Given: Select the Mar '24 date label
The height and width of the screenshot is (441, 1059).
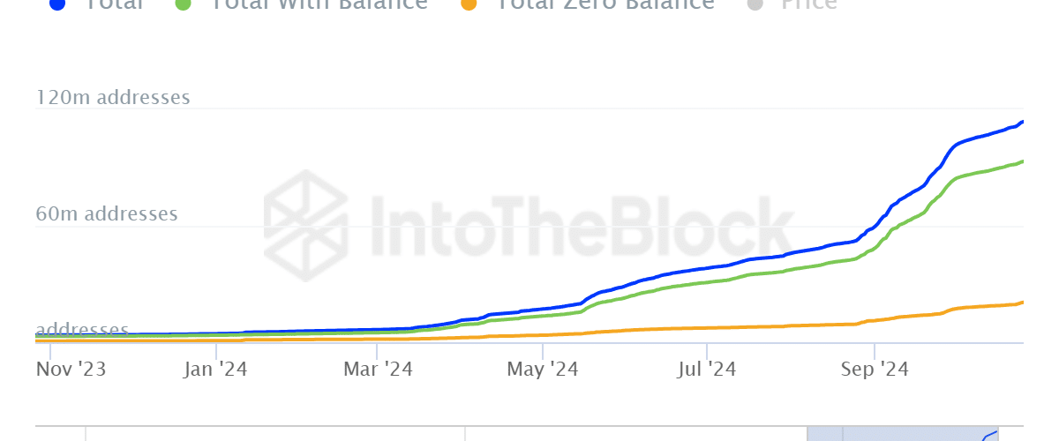Looking at the screenshot, I should [376, 370].
